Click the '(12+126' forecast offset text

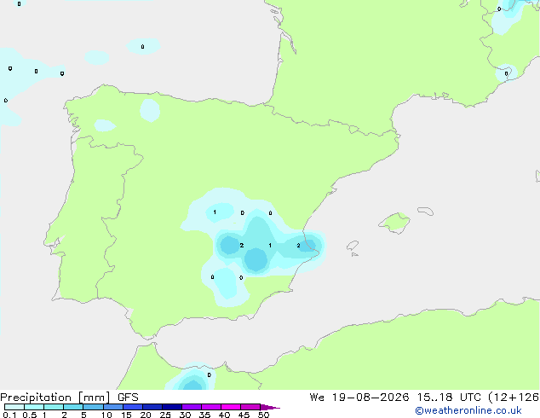514,398
